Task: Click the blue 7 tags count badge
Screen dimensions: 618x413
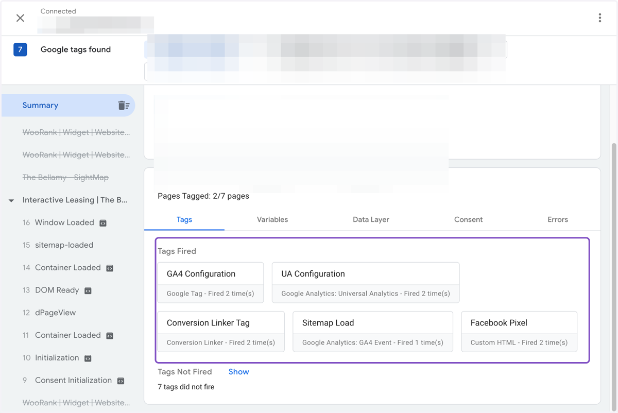Action: [x=20, y=49]
